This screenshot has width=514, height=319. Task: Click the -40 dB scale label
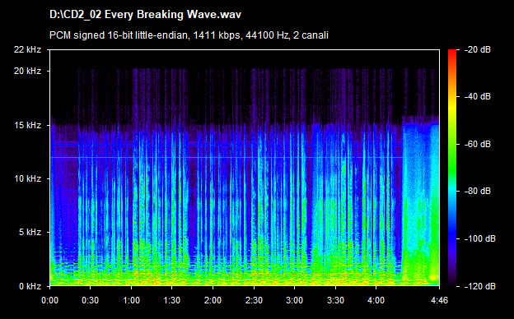[x=478, y=97]
